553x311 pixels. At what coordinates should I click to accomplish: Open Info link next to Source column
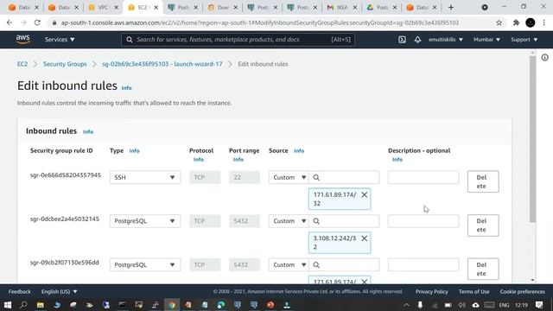pyautogui.click(x=299, y=150)
